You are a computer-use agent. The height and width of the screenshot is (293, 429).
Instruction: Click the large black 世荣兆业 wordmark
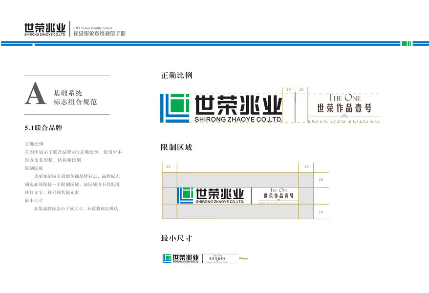click(x=238, y=105)
